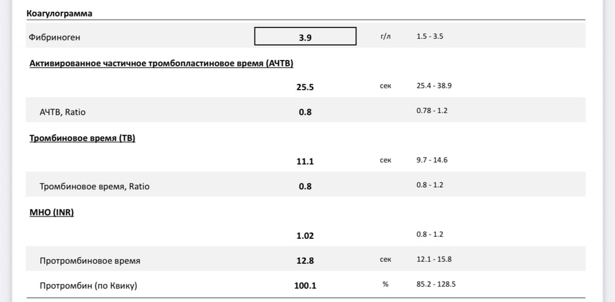Click the Коагулограмма section heading
The image size is (615, 302).
(x=60, y=13)
